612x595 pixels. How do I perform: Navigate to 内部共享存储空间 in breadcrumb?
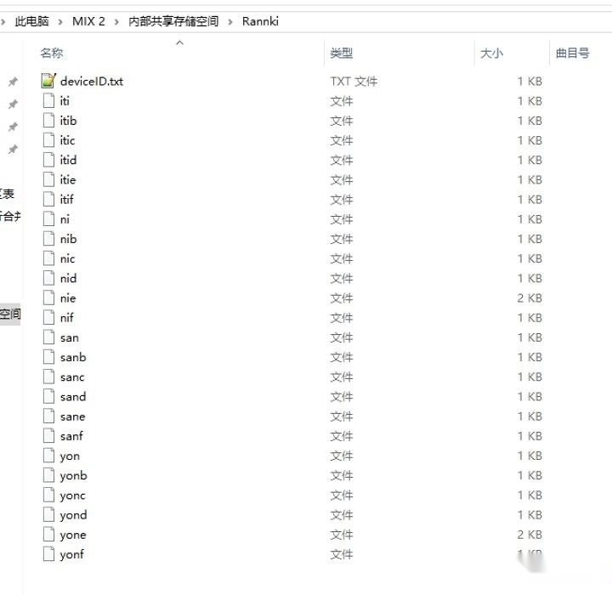[x=173, y=21]
